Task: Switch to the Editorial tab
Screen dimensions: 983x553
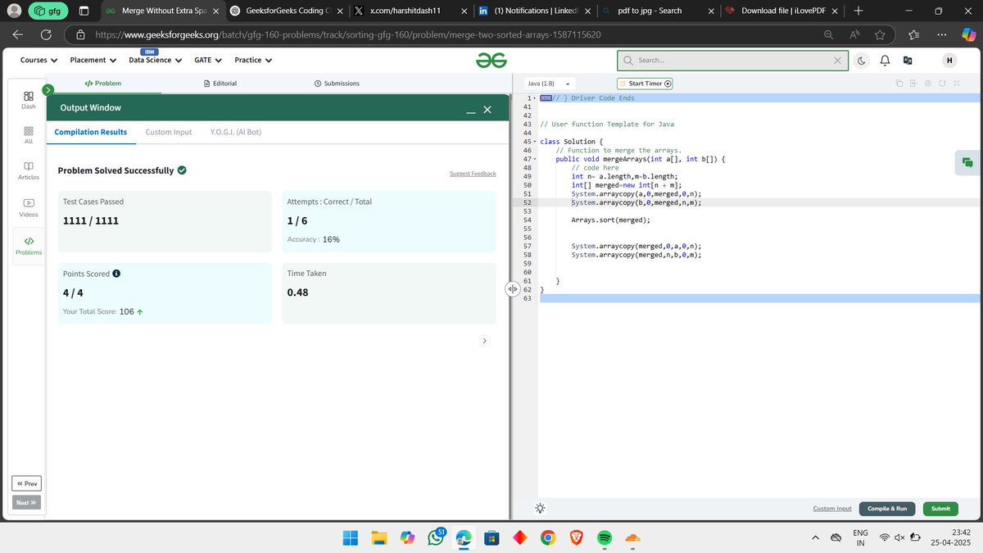Action: click(x=220, y=84)
